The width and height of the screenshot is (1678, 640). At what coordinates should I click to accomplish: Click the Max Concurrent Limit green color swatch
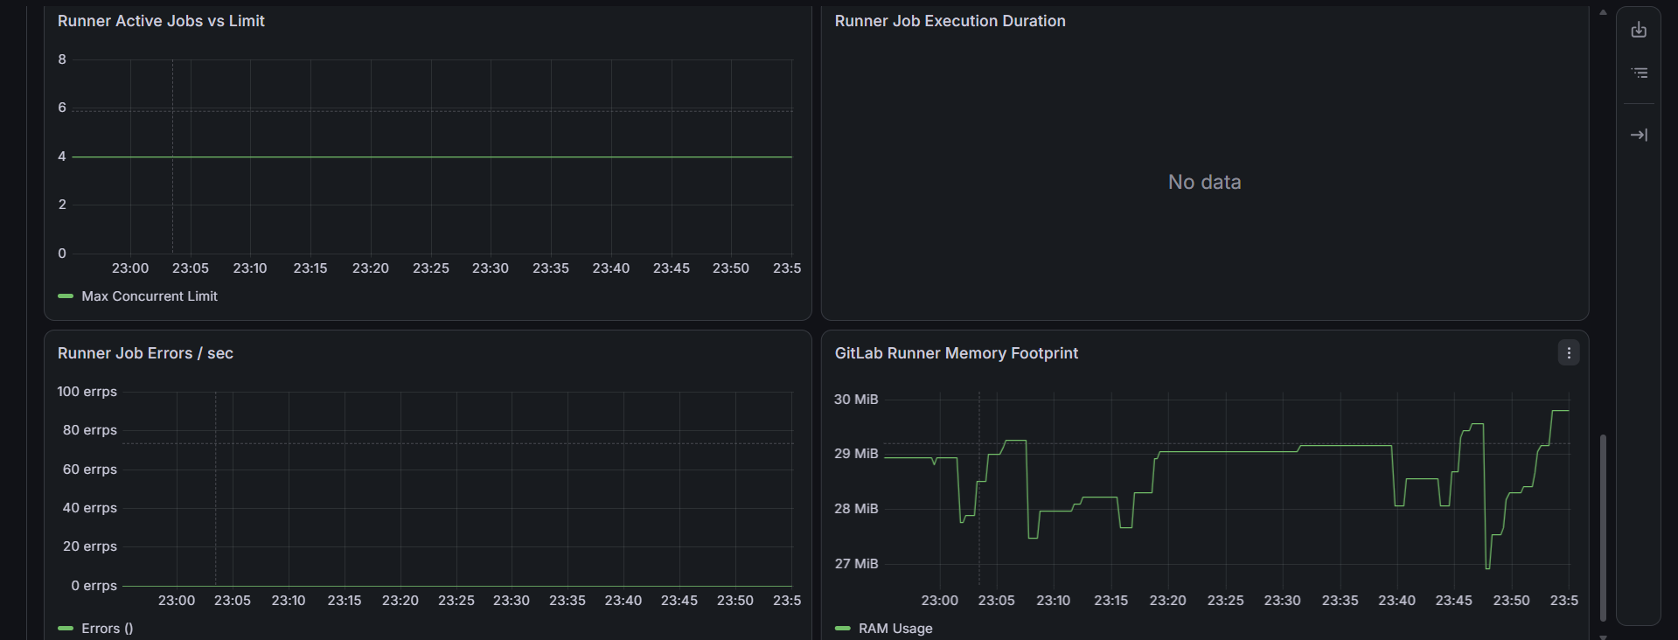tap(66, 296)
